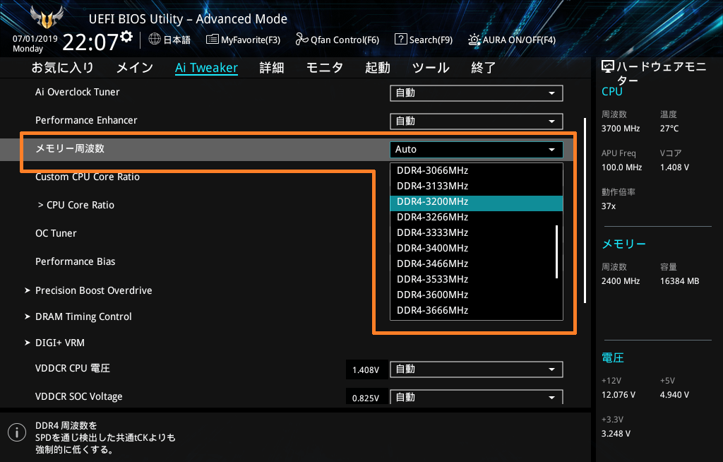The height and width of the screenshot is (462, 723).
Task: Click the 100.0 MHz APU Freq value
Action: 621,167
